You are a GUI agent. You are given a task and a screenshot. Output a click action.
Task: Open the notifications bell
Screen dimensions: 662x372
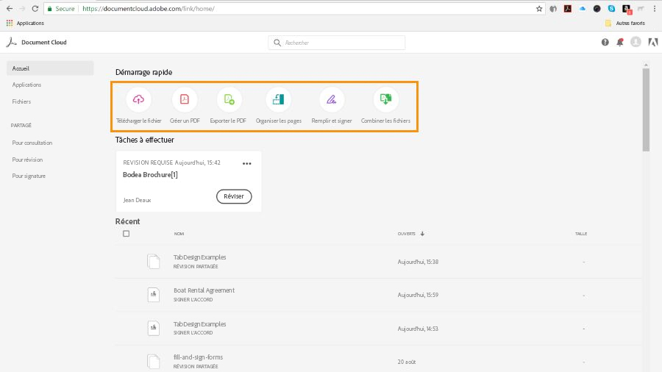pyautogui.click(x=620, y=42)
